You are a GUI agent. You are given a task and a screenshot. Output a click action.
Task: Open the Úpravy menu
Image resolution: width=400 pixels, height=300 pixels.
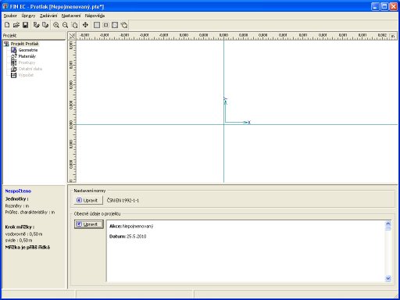coord(28,16)
